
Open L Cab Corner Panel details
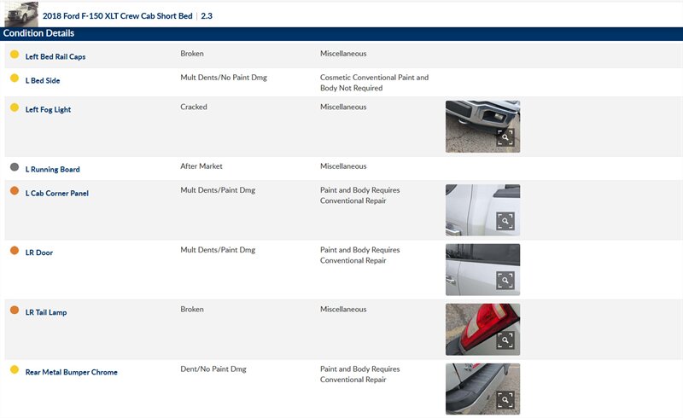point(56,194)
